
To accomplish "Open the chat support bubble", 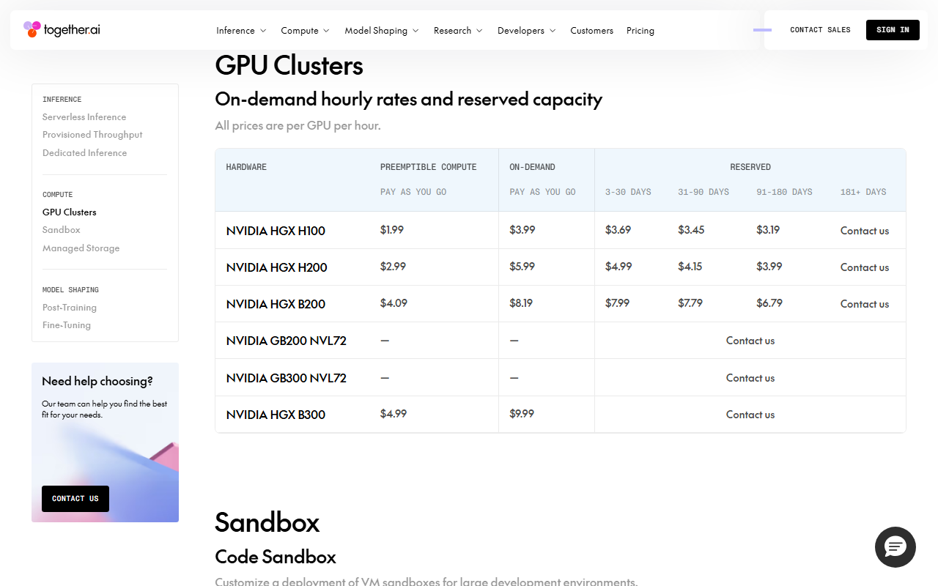I will tap(895, 547).
